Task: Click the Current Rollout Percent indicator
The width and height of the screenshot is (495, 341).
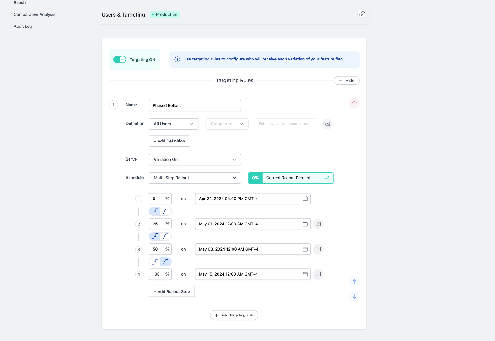Action: (291, 178)
